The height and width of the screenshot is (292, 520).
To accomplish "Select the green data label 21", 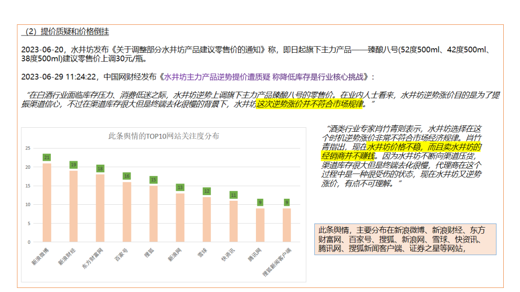I will click(47, 157).
